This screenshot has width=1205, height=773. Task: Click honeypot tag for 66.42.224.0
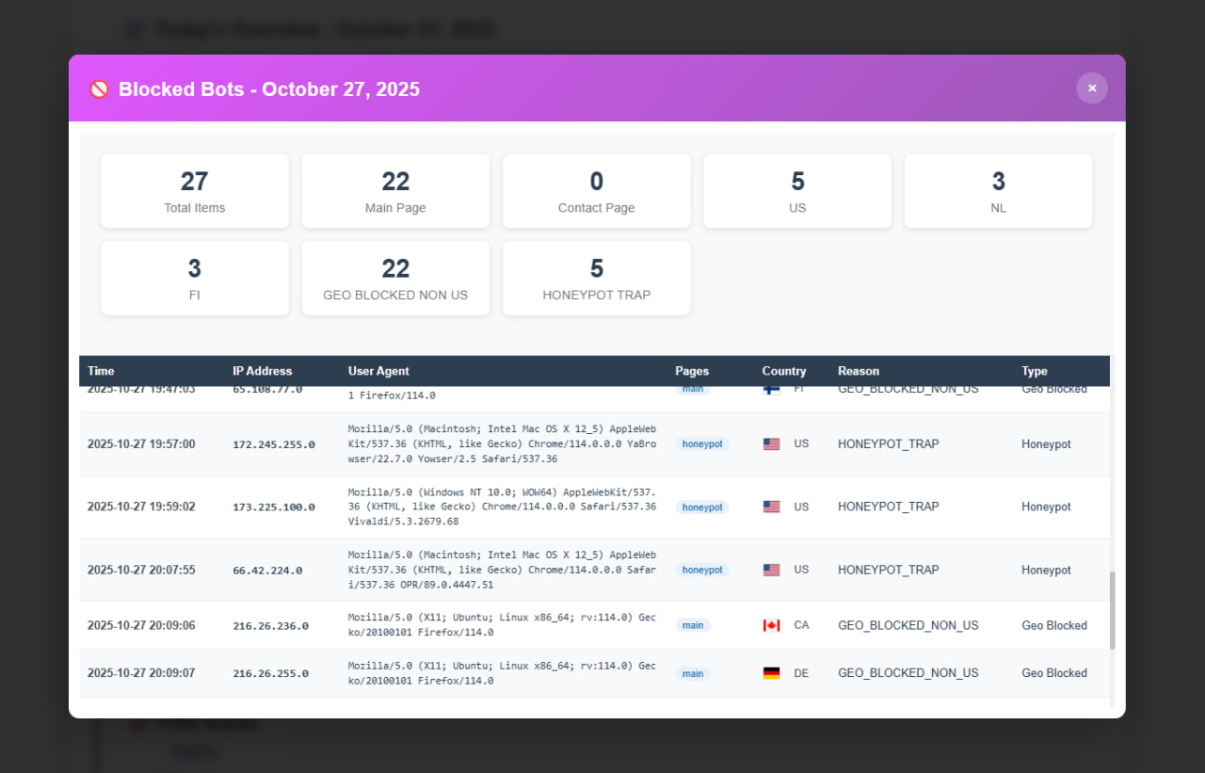[702, 571]
